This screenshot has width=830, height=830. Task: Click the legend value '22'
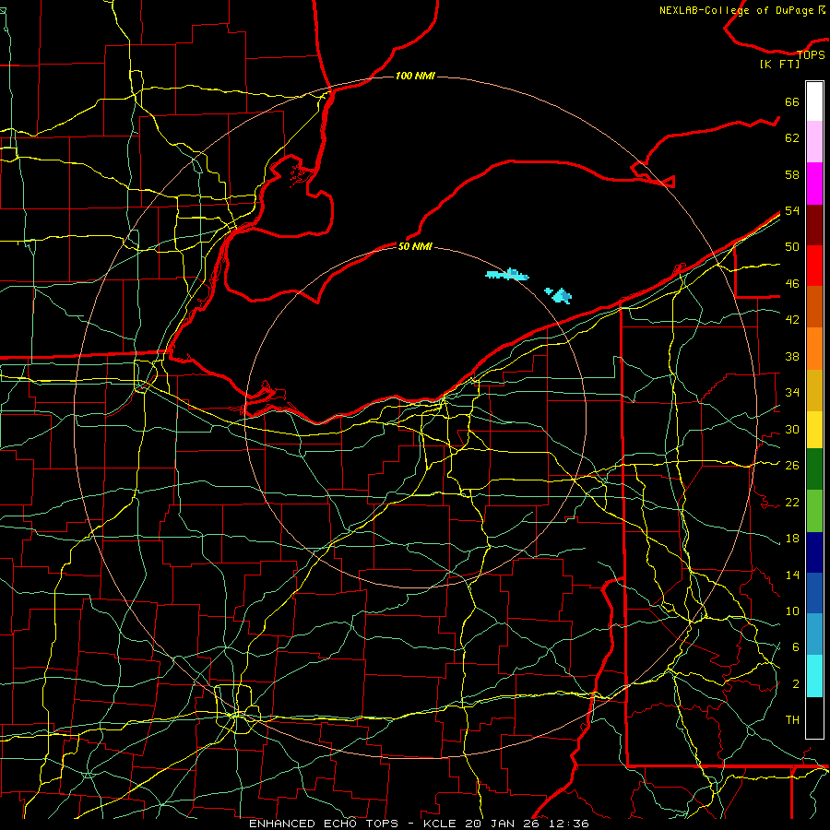pyautogui.click(x=792, y=502)
